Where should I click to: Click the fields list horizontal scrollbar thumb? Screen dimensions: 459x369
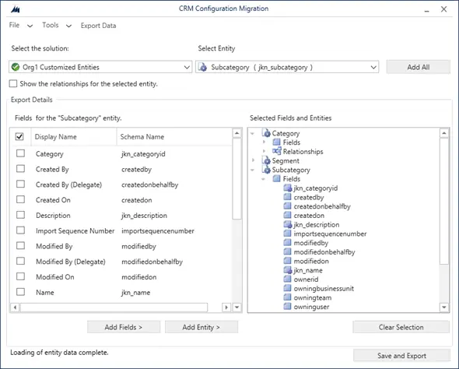[114, 307]
